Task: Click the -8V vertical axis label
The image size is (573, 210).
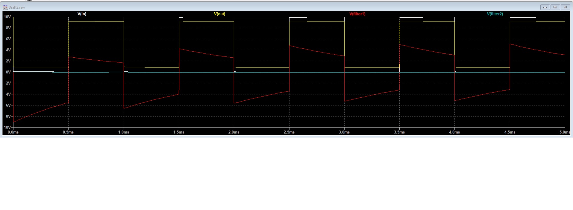Action: 8,117
